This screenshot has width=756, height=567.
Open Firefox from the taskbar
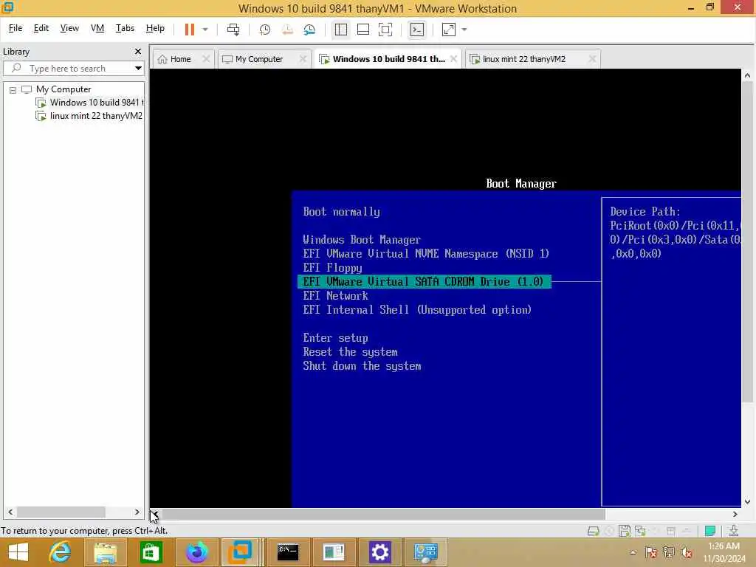[196, 552]
